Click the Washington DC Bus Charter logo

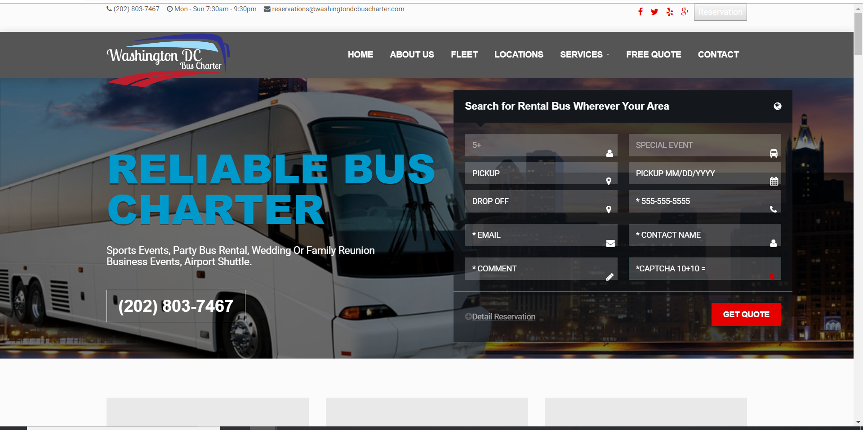pos(168,59)
